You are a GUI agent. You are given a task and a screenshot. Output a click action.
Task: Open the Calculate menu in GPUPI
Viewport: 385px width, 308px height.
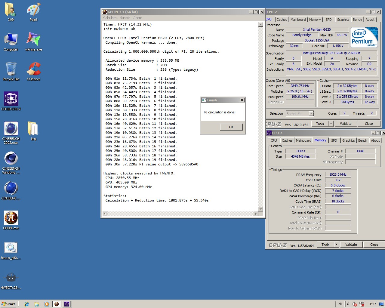tap(110, 18)
